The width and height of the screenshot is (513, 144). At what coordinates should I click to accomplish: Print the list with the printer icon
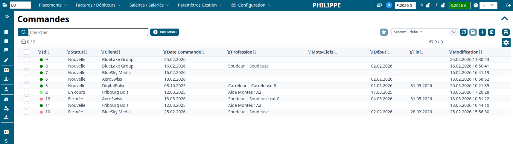pyautogui.click(x=506, y=32)
